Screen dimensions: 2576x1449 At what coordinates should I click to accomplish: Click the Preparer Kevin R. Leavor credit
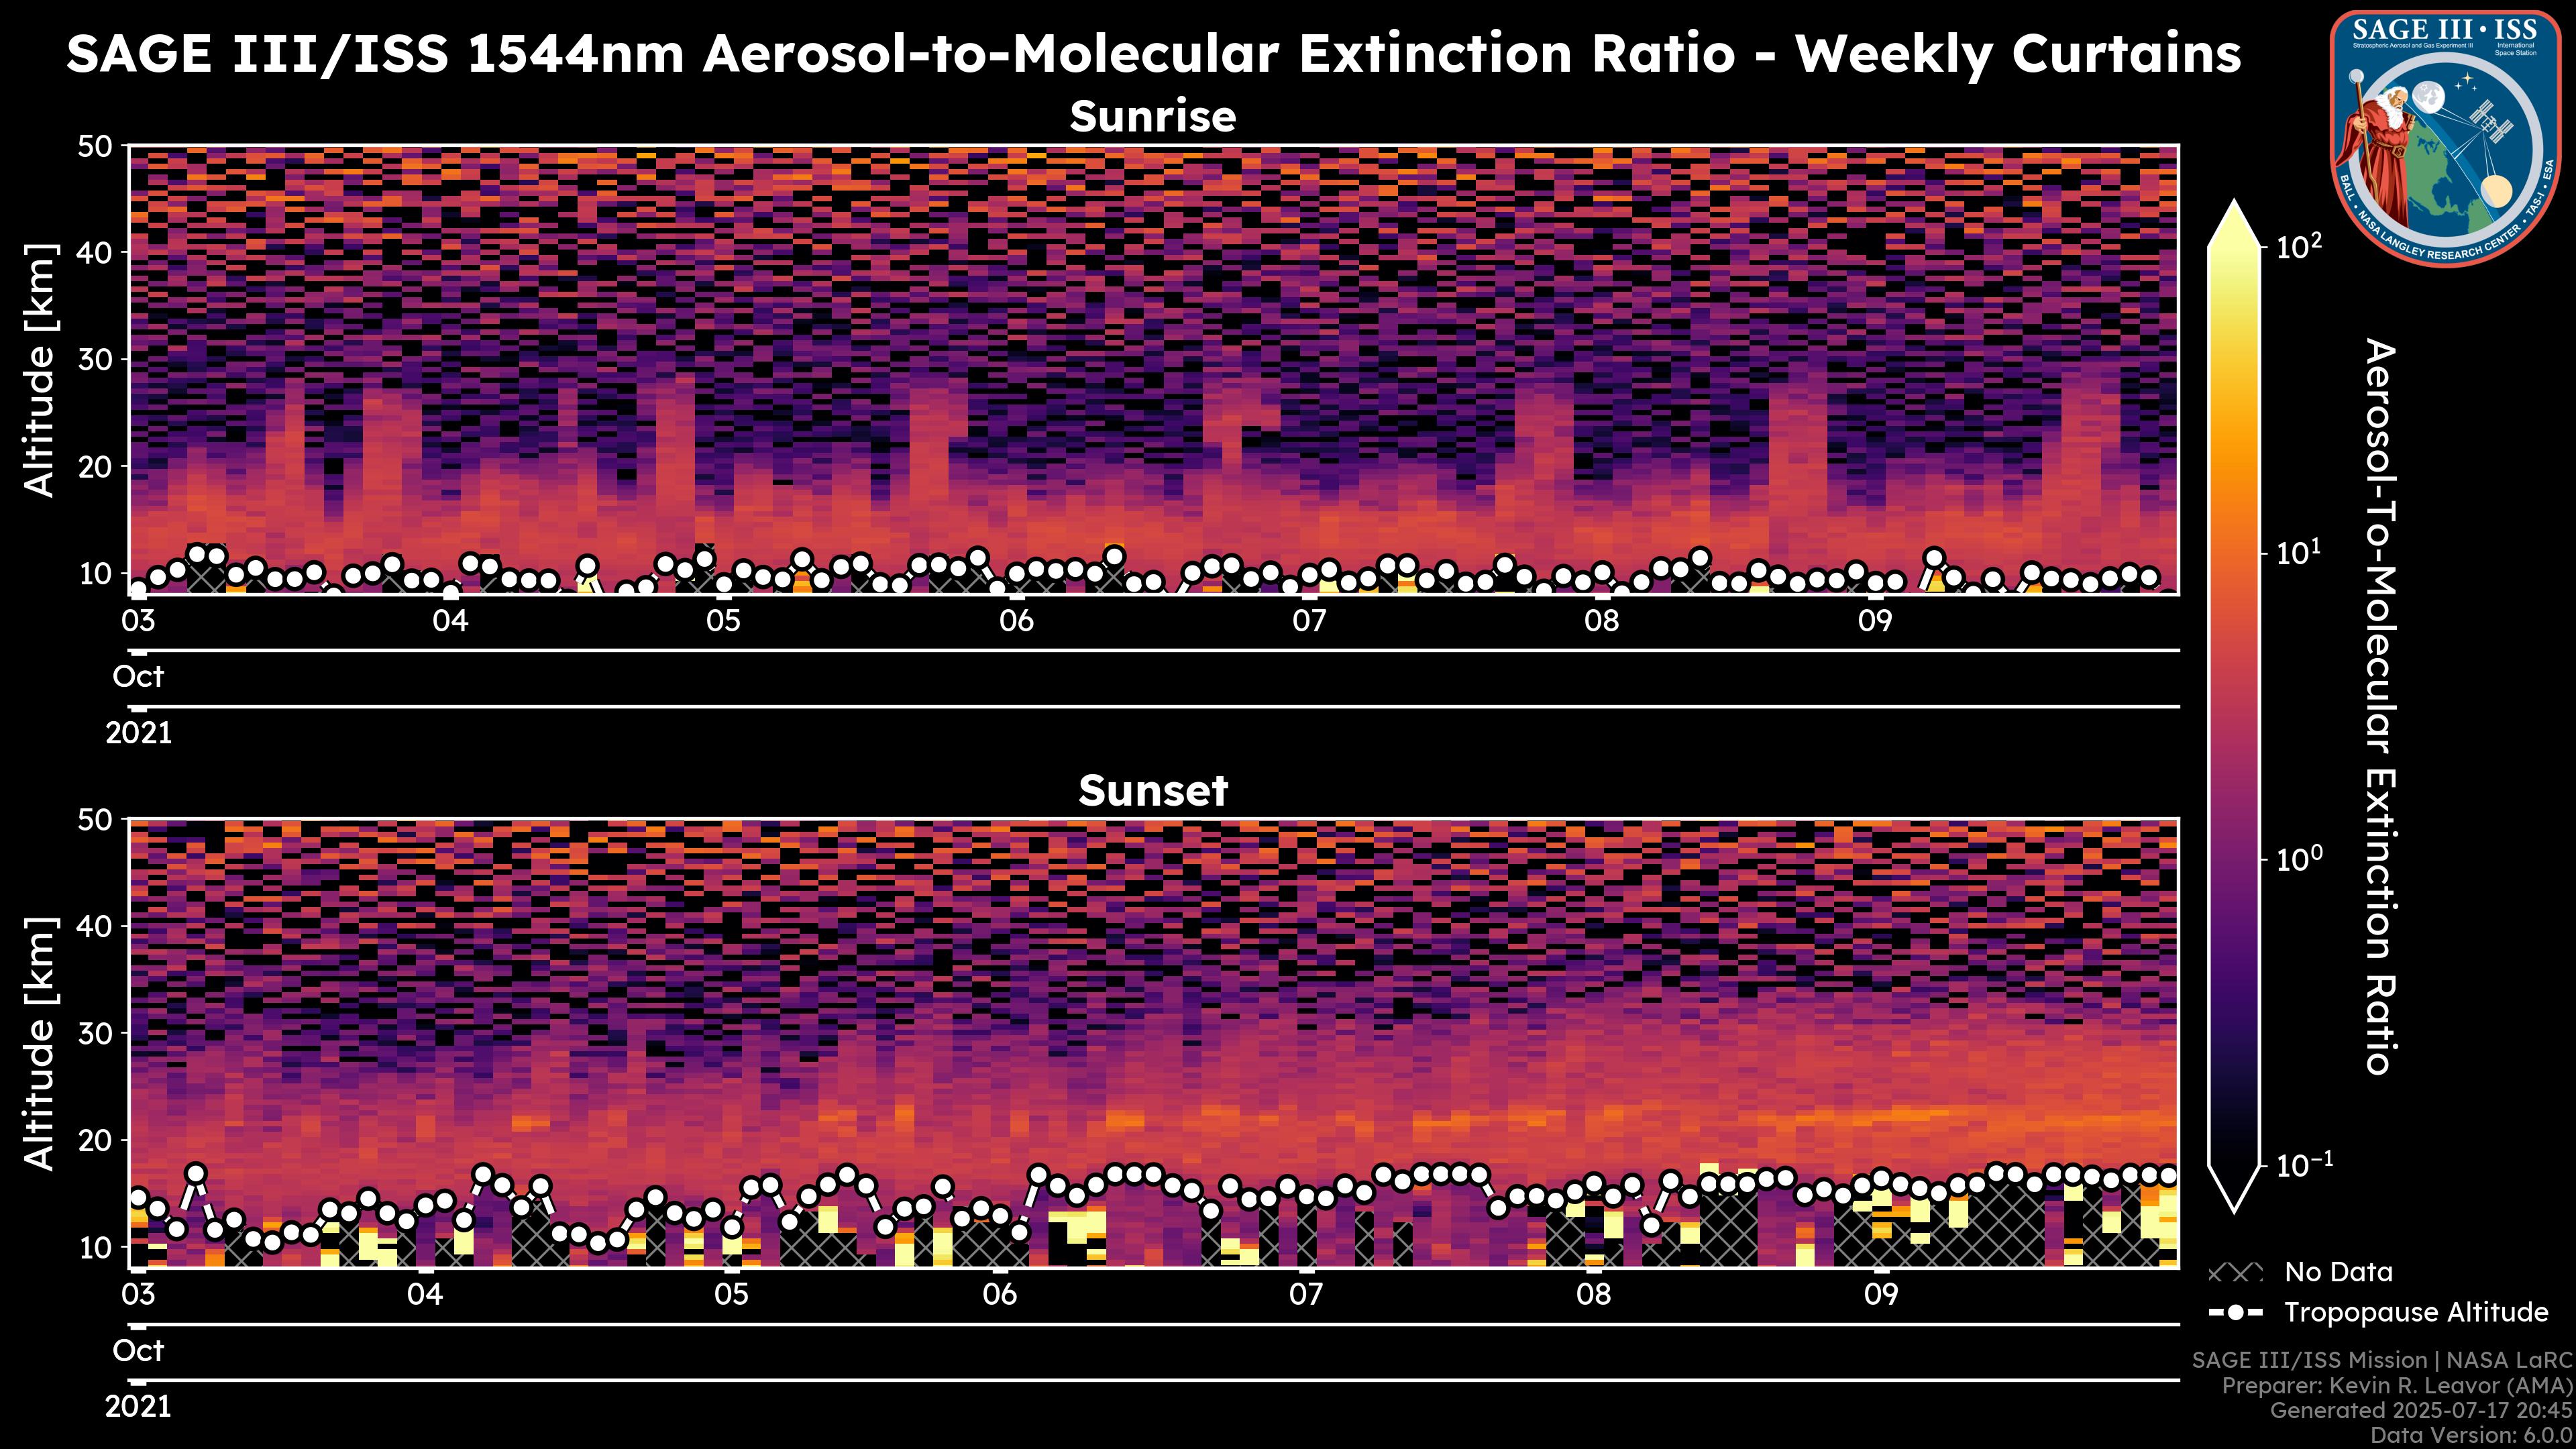2397,1386
